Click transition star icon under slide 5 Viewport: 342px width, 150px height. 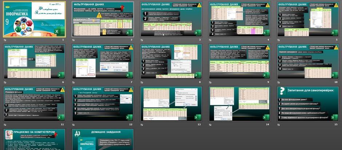point(279,40)
